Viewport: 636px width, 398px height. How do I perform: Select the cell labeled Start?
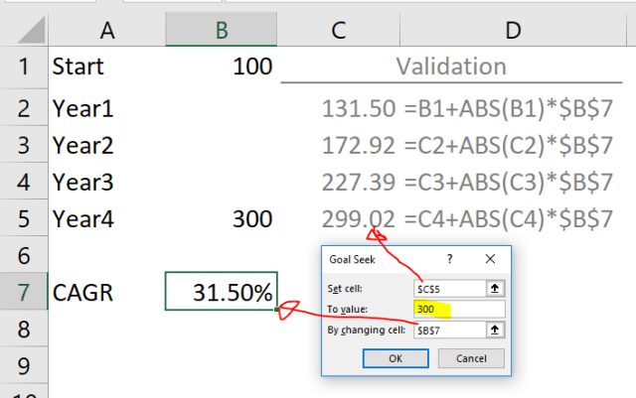click(x=107, y=66)
